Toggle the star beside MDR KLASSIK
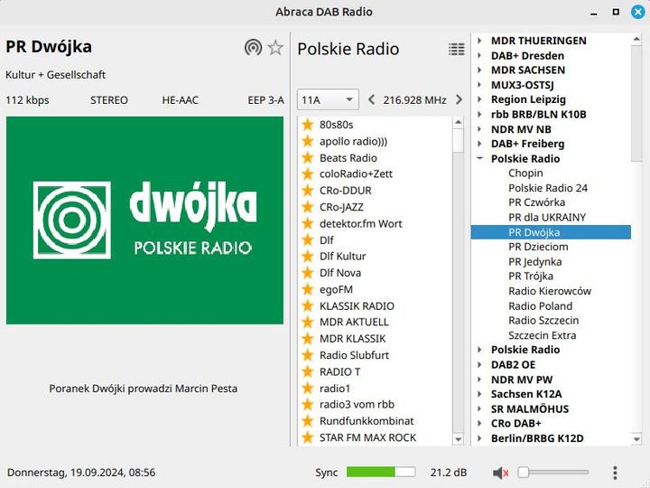650x488 pixels. coord(307,339)
